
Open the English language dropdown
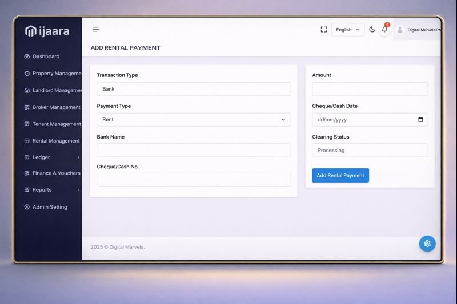348,30
